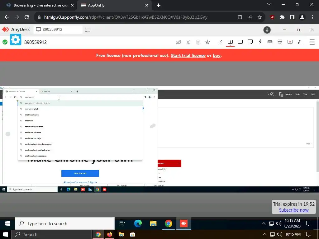This screenshot has height=239, width=319.
Task: Expand AppOnFly taskbar hidden icons chevron
Action: click(x=264, y=223)
